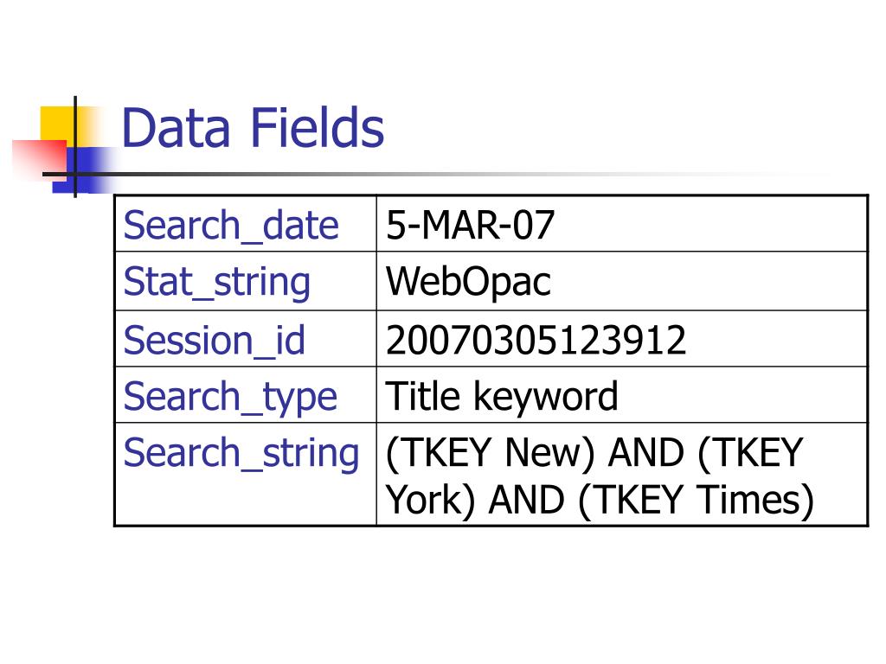Click the red square in title decoration
The width and height of the screenshot is (886, 664).
pyautogui.click(x=40, y=158)
